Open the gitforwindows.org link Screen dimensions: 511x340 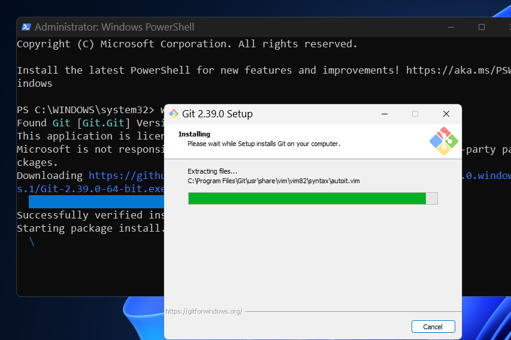pos(204,311)
